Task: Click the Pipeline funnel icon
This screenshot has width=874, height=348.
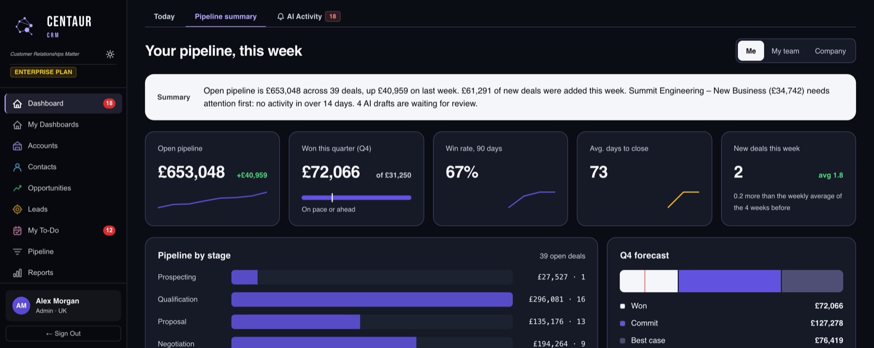Action: [17, 252]
